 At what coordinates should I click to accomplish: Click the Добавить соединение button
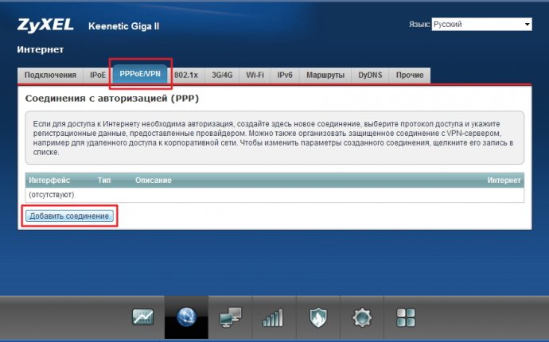pyautogui.click(x=69, y=216)
